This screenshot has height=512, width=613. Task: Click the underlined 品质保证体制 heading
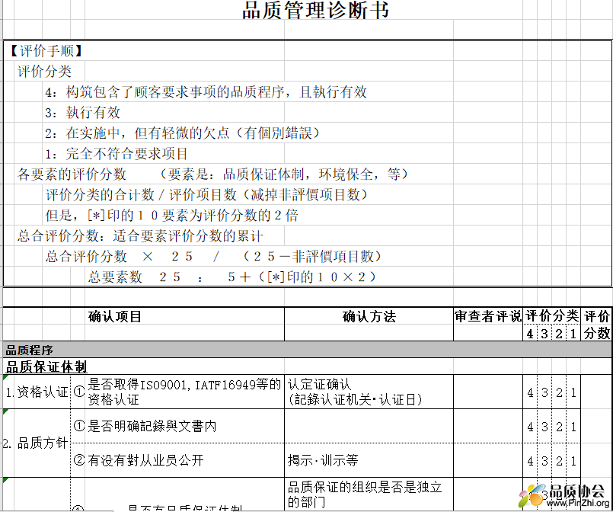click(x=46, y=367)
